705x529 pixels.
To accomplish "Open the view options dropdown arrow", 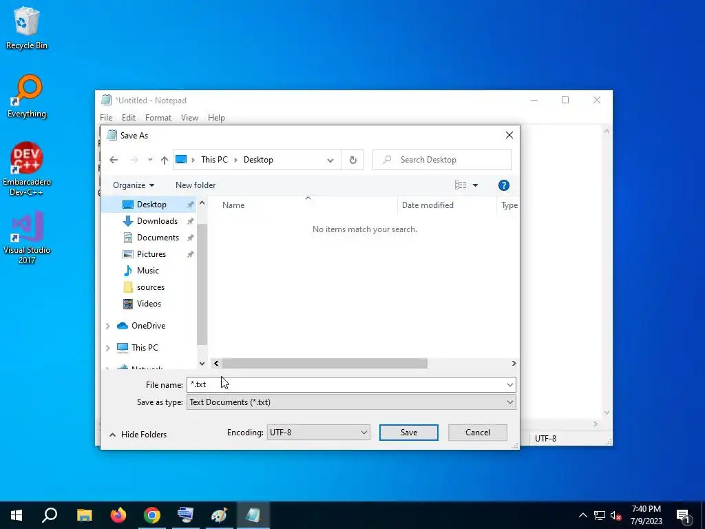I will pyautogui.click(x=475, y=185).
